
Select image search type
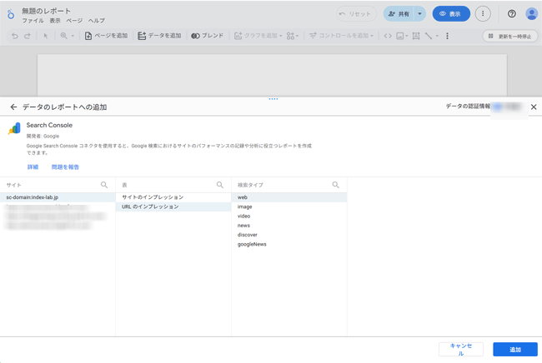[x=289, y=206]
